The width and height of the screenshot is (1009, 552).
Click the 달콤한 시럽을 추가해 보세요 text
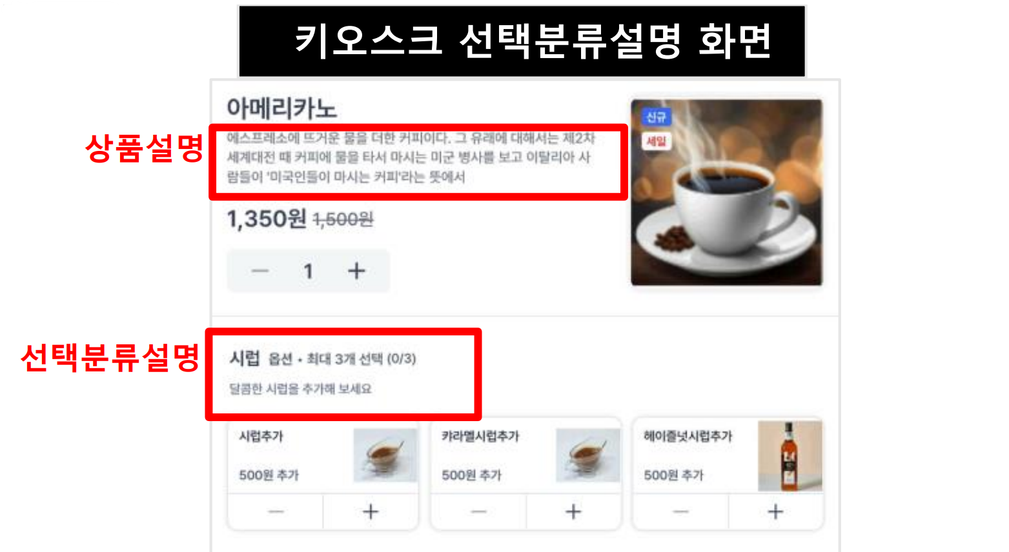(300, 389)
